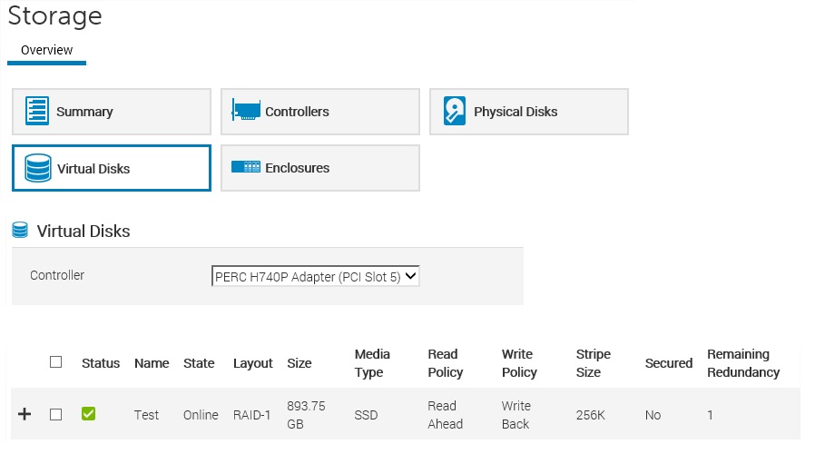Open the Controller dropdown
The image size is (815, 454).
tap(315, 275)
